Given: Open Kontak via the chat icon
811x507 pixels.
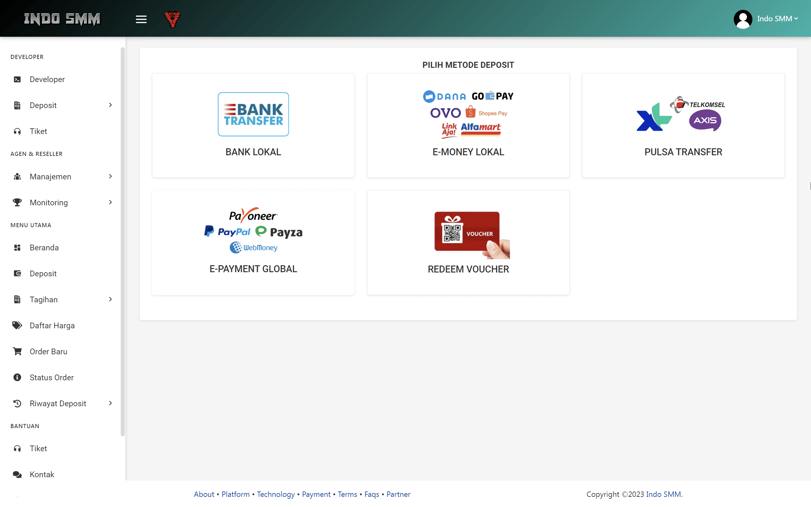Looking at the screenshot, I should point(17,474).
